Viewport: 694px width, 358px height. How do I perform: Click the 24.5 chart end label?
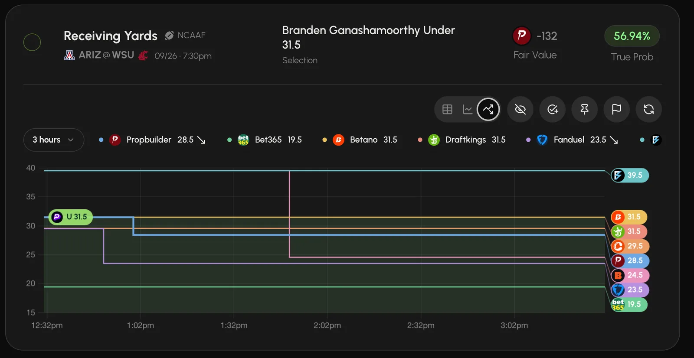click(x=630, y=275)
